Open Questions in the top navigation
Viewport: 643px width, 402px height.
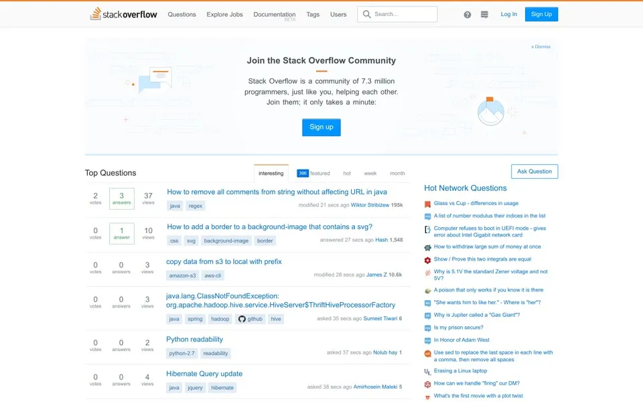tap(182, 14)
